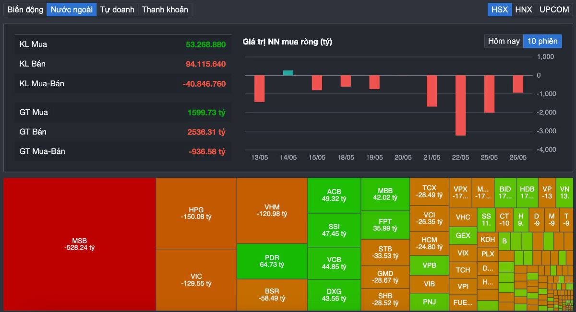Click KL Mua value 53.268.880

point(205,45)
